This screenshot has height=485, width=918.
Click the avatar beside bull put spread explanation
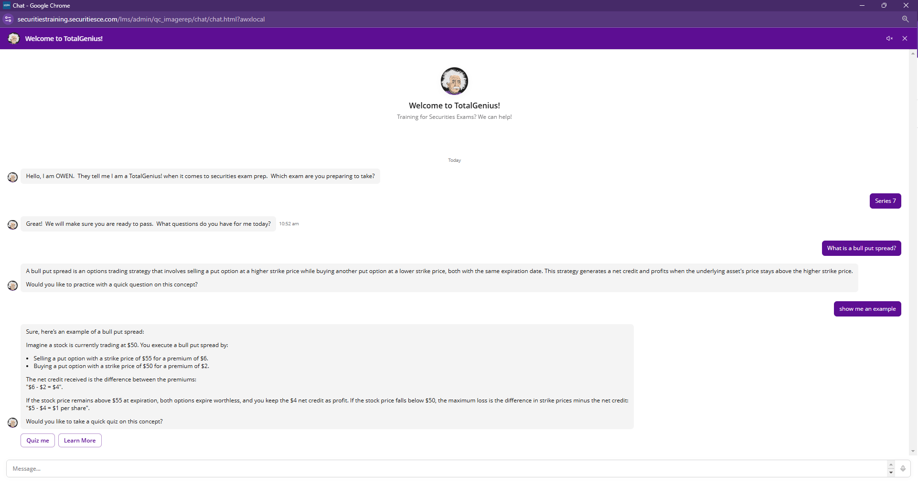(13, 285)
